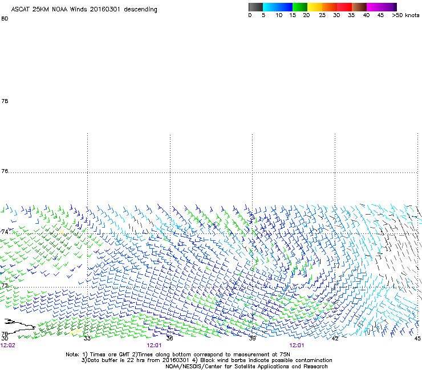Click the NOAA/NESDIS credit line
Image resolution: width=422 pixels, height=370 pixels.
tap(246, 367)
